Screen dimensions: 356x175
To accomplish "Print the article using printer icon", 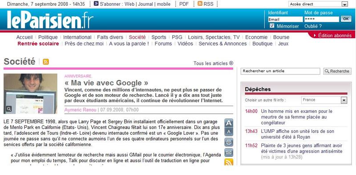I will (229, 143).
